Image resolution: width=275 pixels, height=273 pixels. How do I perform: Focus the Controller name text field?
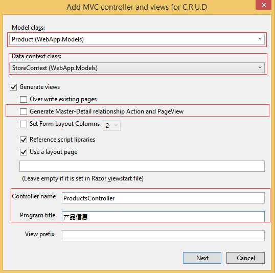pyautogui.click(x=163, y=198)
